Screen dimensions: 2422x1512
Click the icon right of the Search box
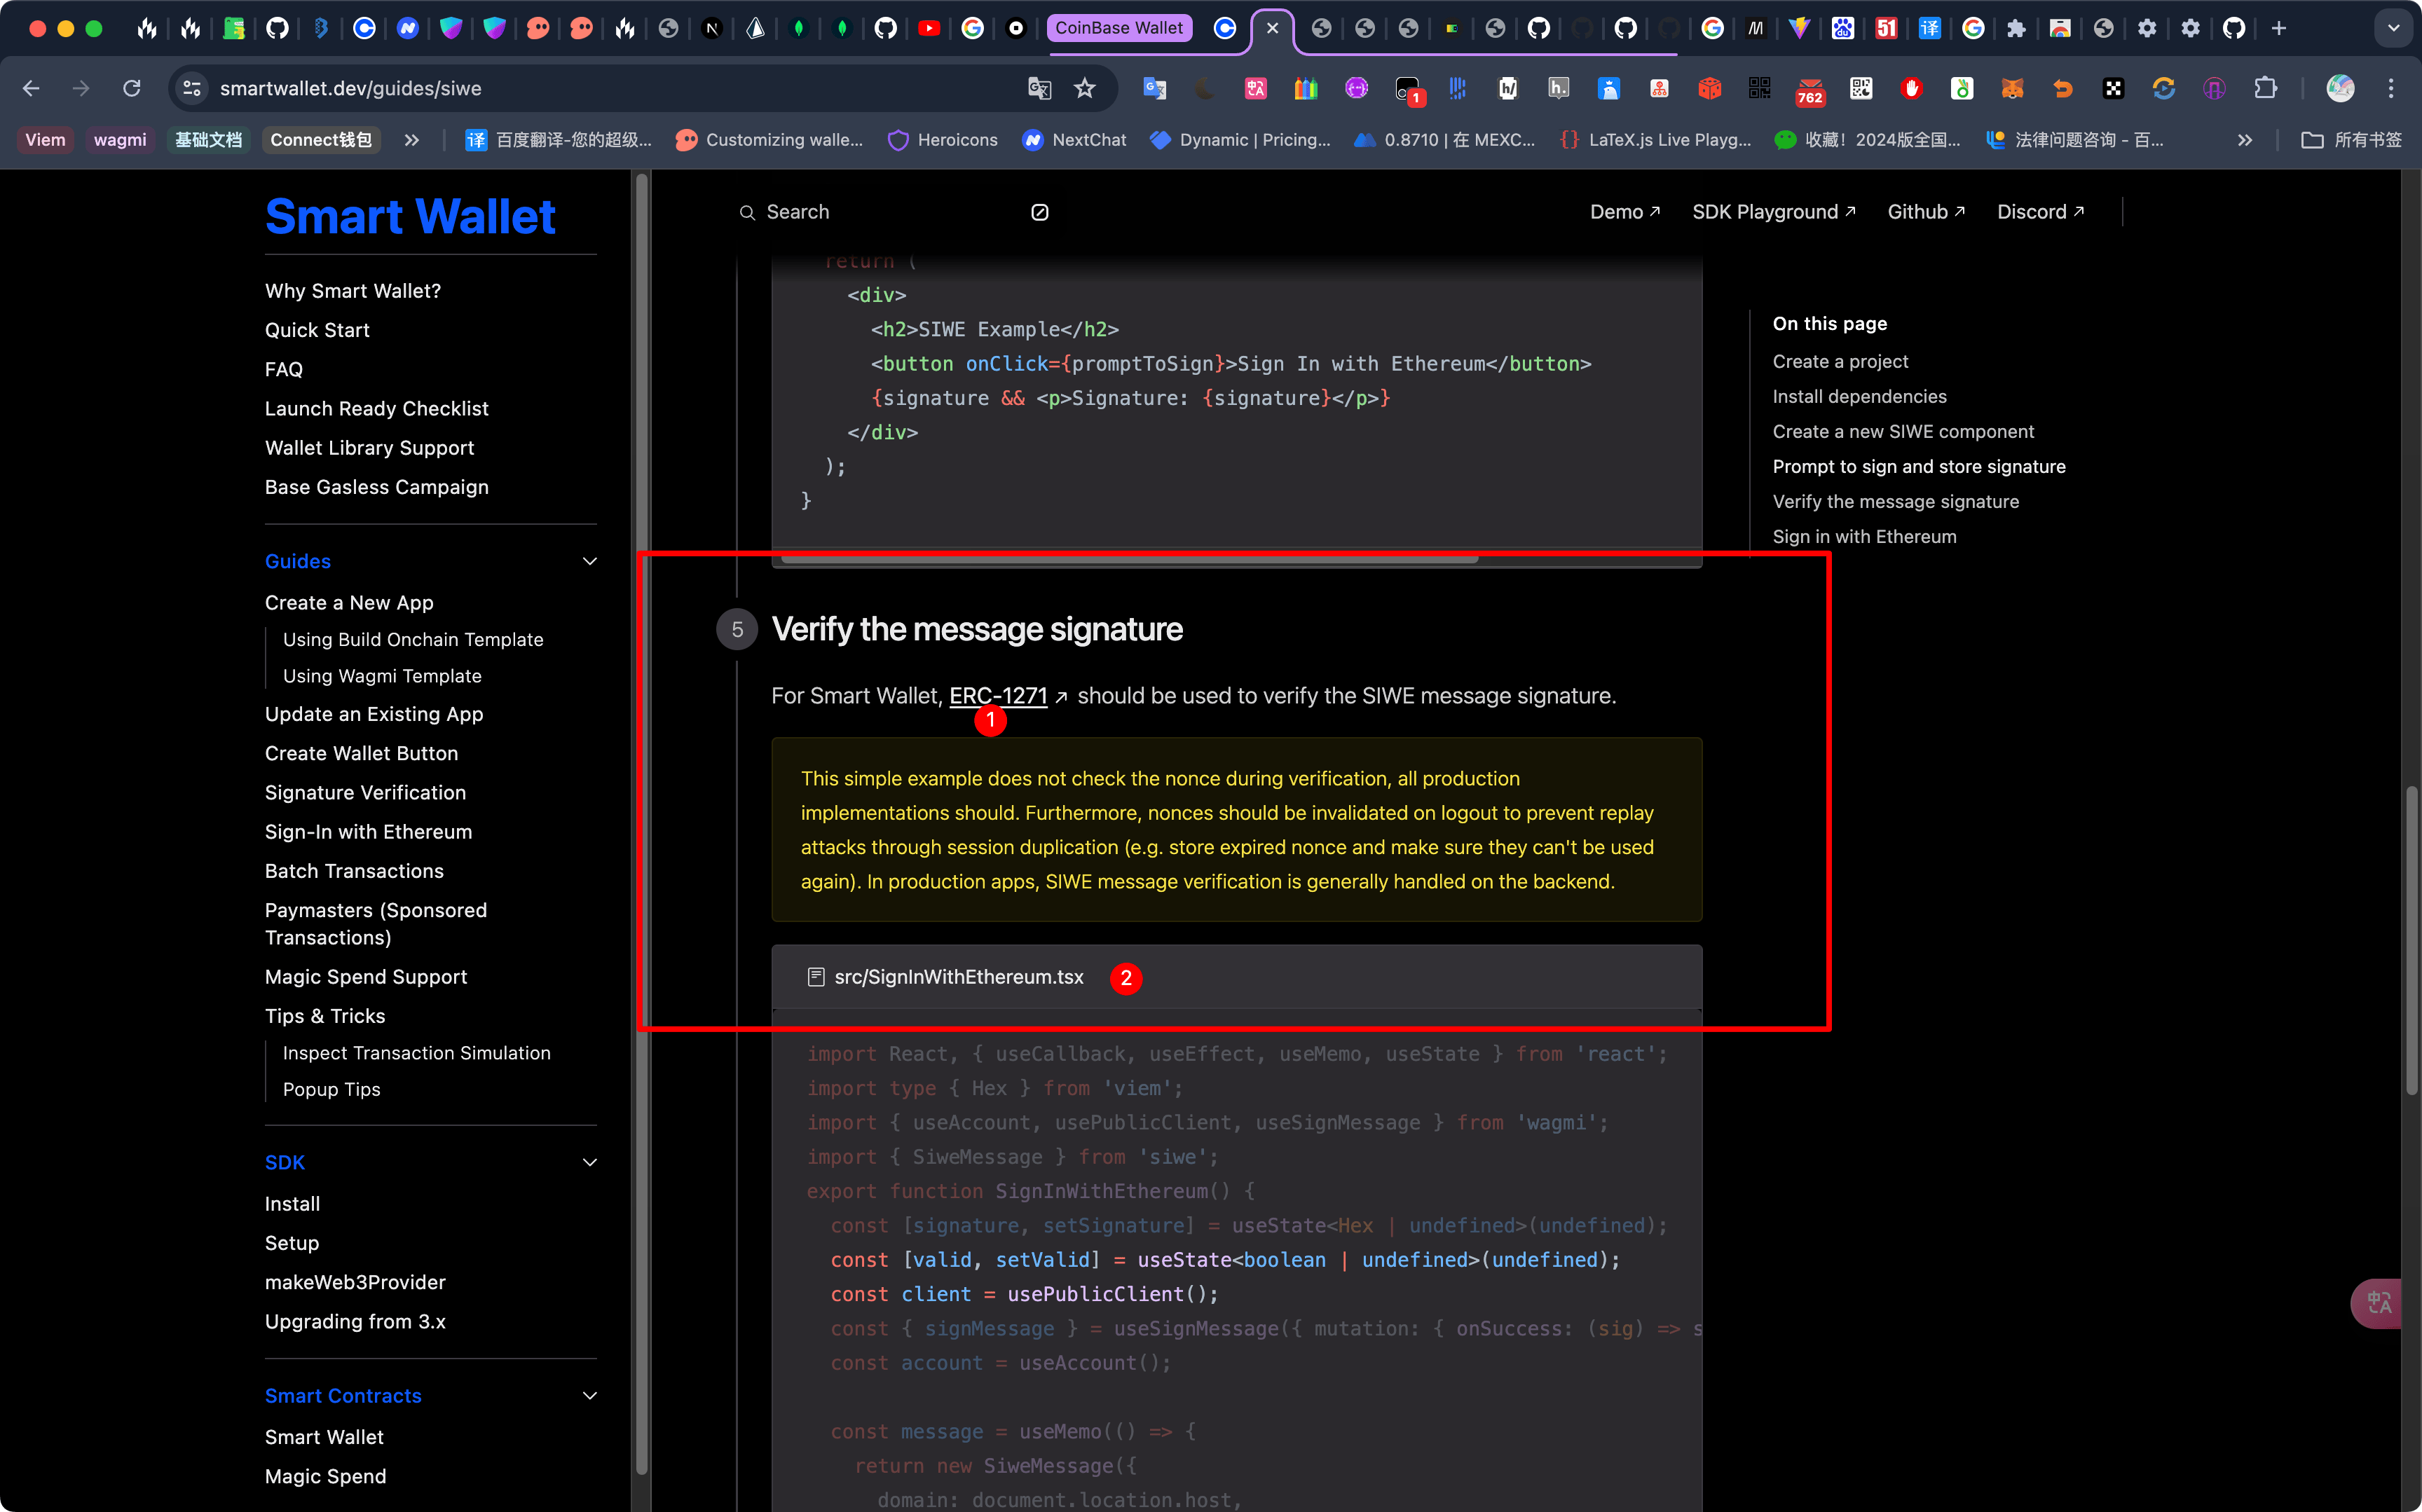click(1040, 212)
